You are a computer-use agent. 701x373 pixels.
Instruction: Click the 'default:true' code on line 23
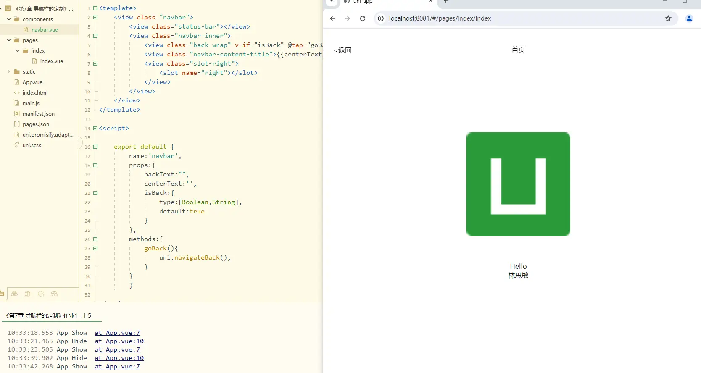(x=182, y=211)
